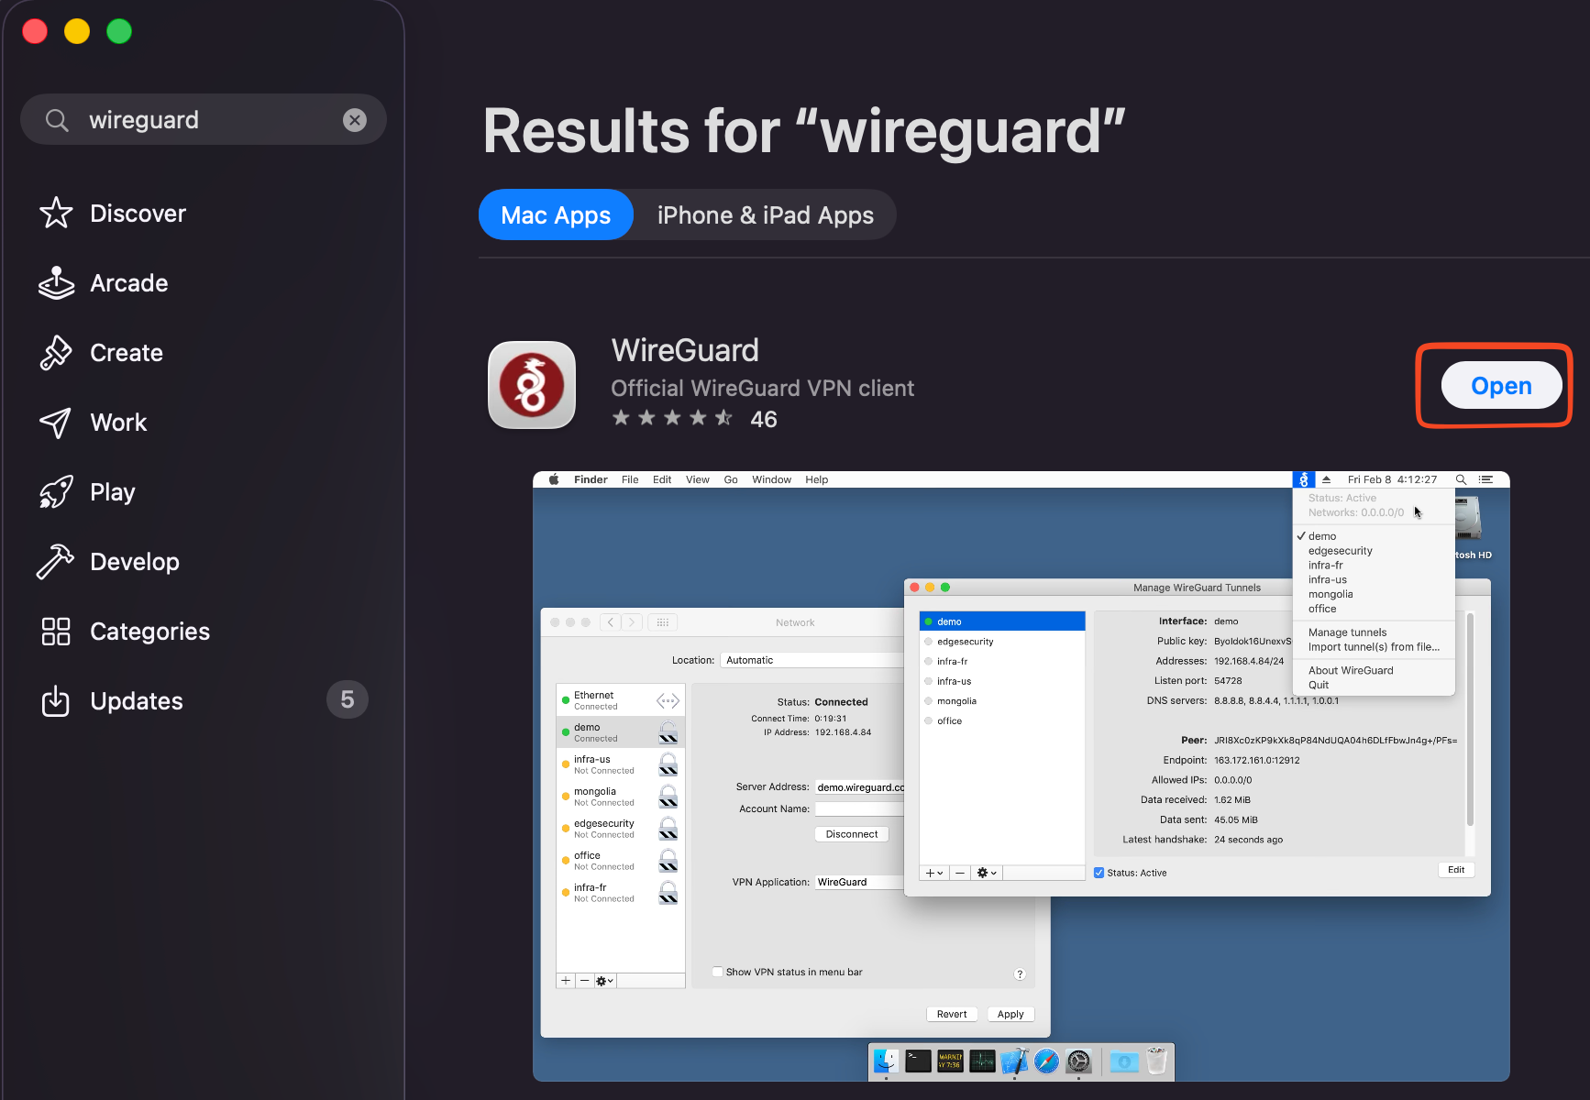Open the WireGuard screenshot preview image
The height and width of the screenshot is (1100, 1590).
pyautogui.click(x=1021, y=776)
